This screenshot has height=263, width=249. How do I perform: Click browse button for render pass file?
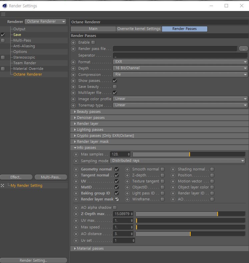(243, 49)
